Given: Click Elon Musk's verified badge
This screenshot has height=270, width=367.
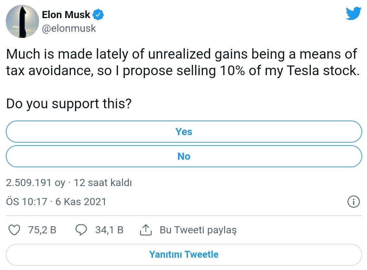Looking at the screenshot, I should pos(98,14).
